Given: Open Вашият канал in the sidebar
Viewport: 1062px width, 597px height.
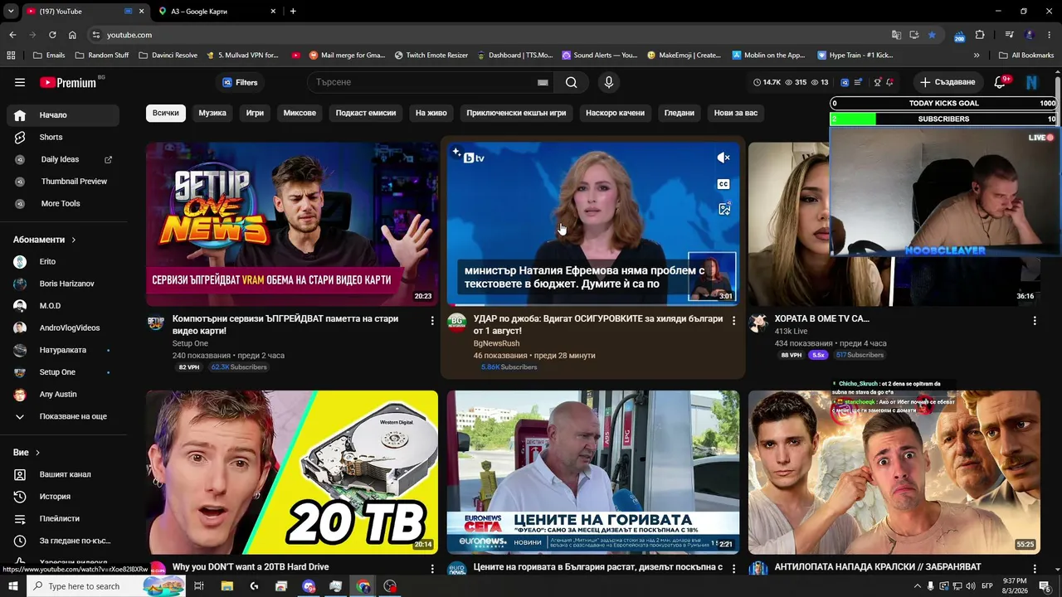Looking at the screenshot, I should tap(63, 474).
